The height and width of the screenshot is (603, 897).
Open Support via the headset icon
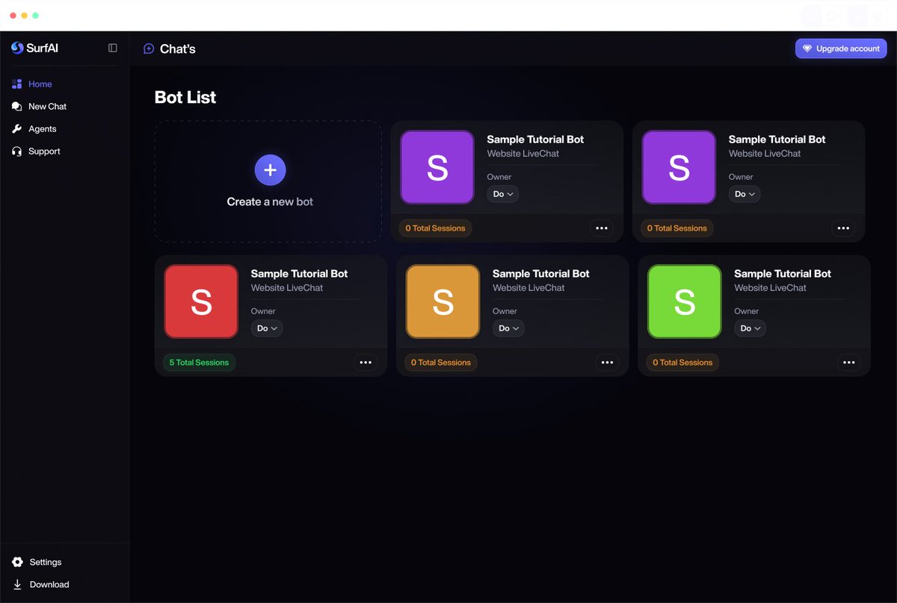[17, 151]
